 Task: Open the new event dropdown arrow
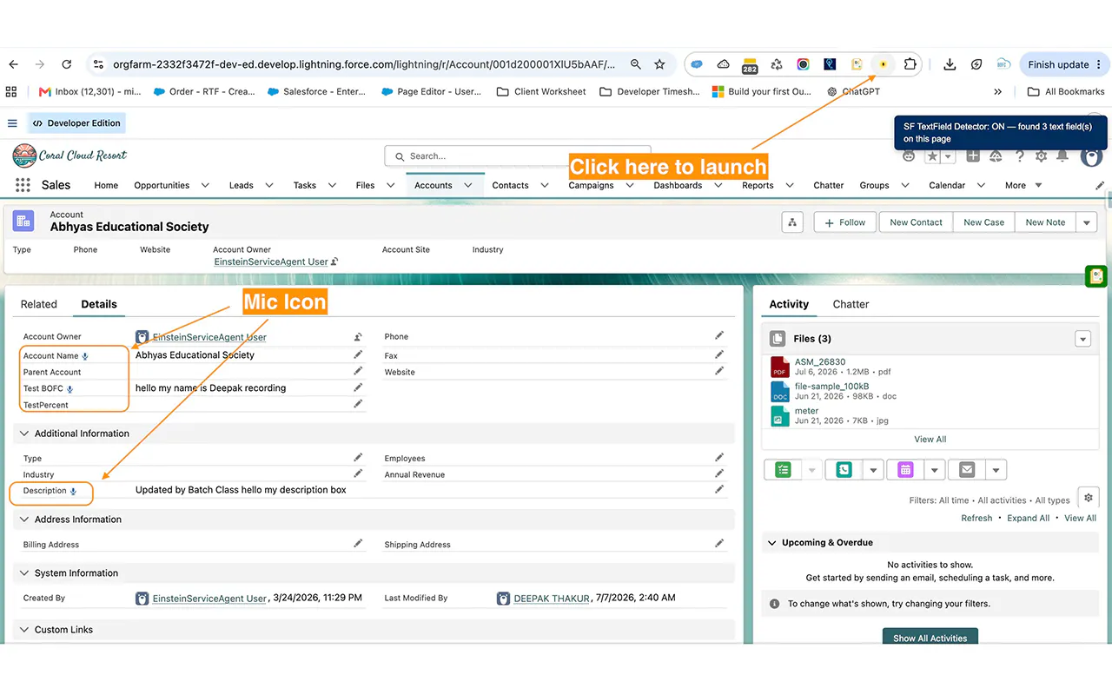pos(934,470)
